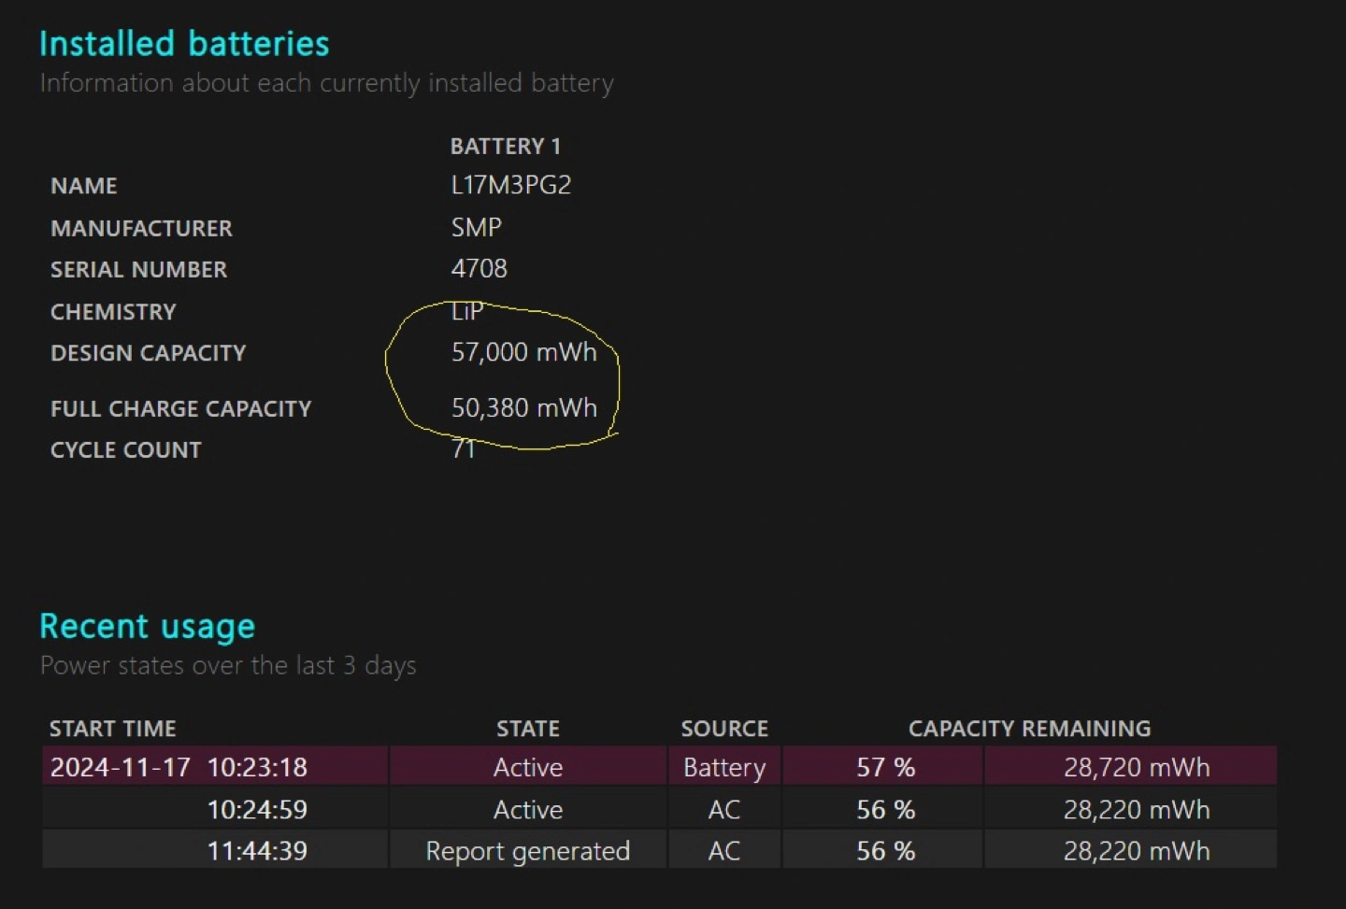
Task: Select battery name L17M3PG2
Action: [x=510, y=185]
